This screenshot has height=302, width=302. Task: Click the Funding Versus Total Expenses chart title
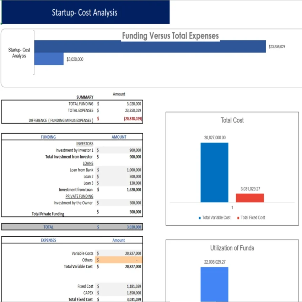coord(170,36)
